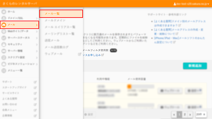The width and height of the screenshot is (212, 119).
Task: Go to next page arrow in pagination
Action: (190, 115)
